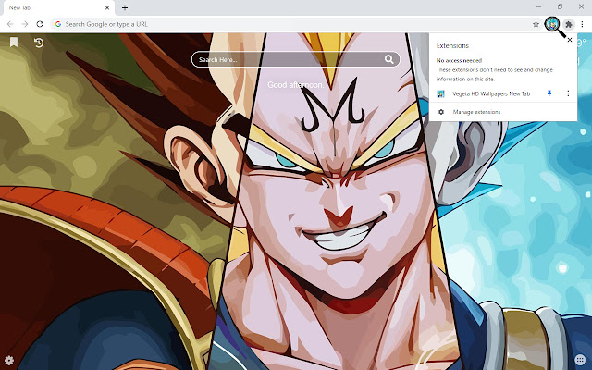Viewport: 592px width, 370px height.
Task: Click Vegeta HD Wallpapers New Tab entry
Action: (491, 93)
